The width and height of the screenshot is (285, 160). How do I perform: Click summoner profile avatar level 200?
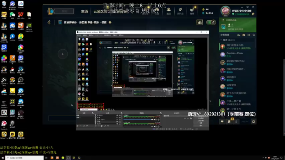coord(226,11)
